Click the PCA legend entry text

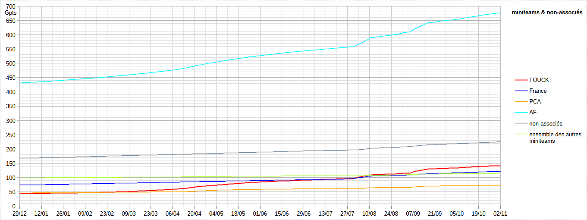[535, 102]
